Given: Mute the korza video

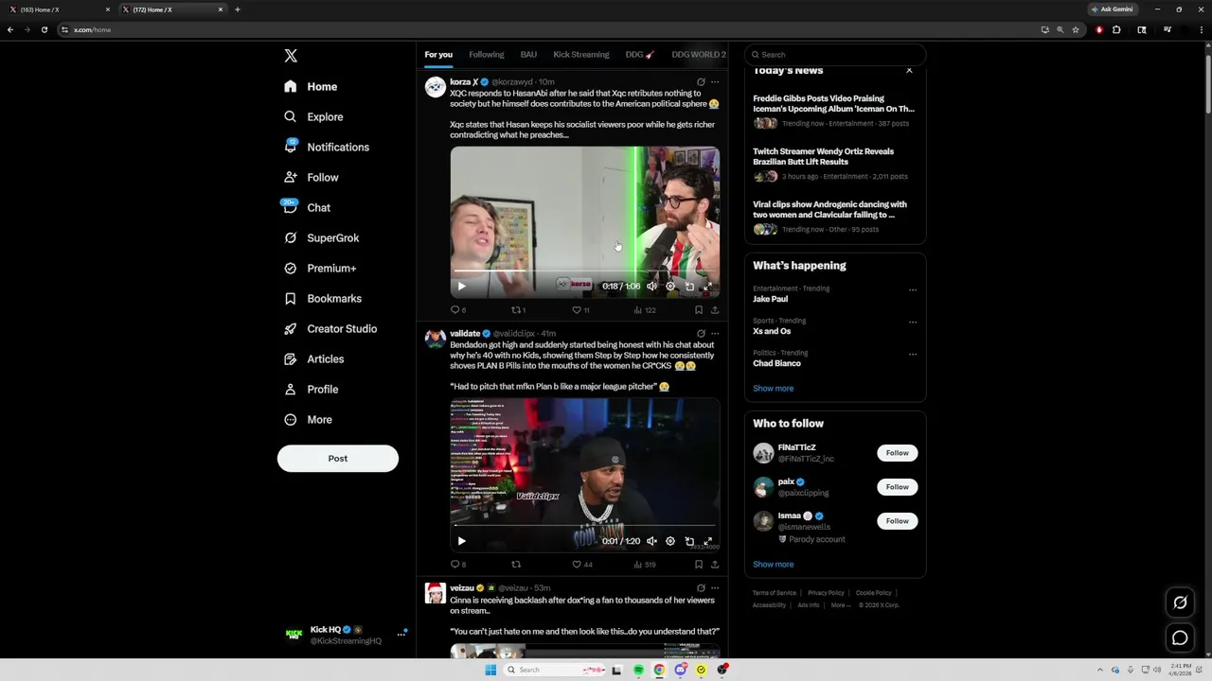Looking at the screenshot, I should (651, 286).
